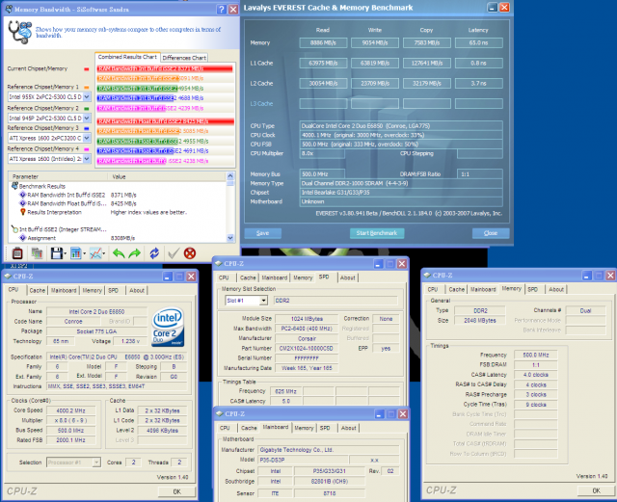Click OK in the CPU-Z Memory window
This screenshot has width=617, height=502.
(596, 490)
